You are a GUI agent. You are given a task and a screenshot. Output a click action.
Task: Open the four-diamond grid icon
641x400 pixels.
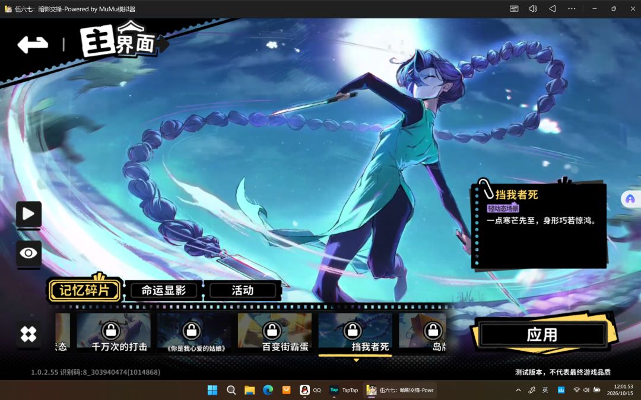click(28, 334)
